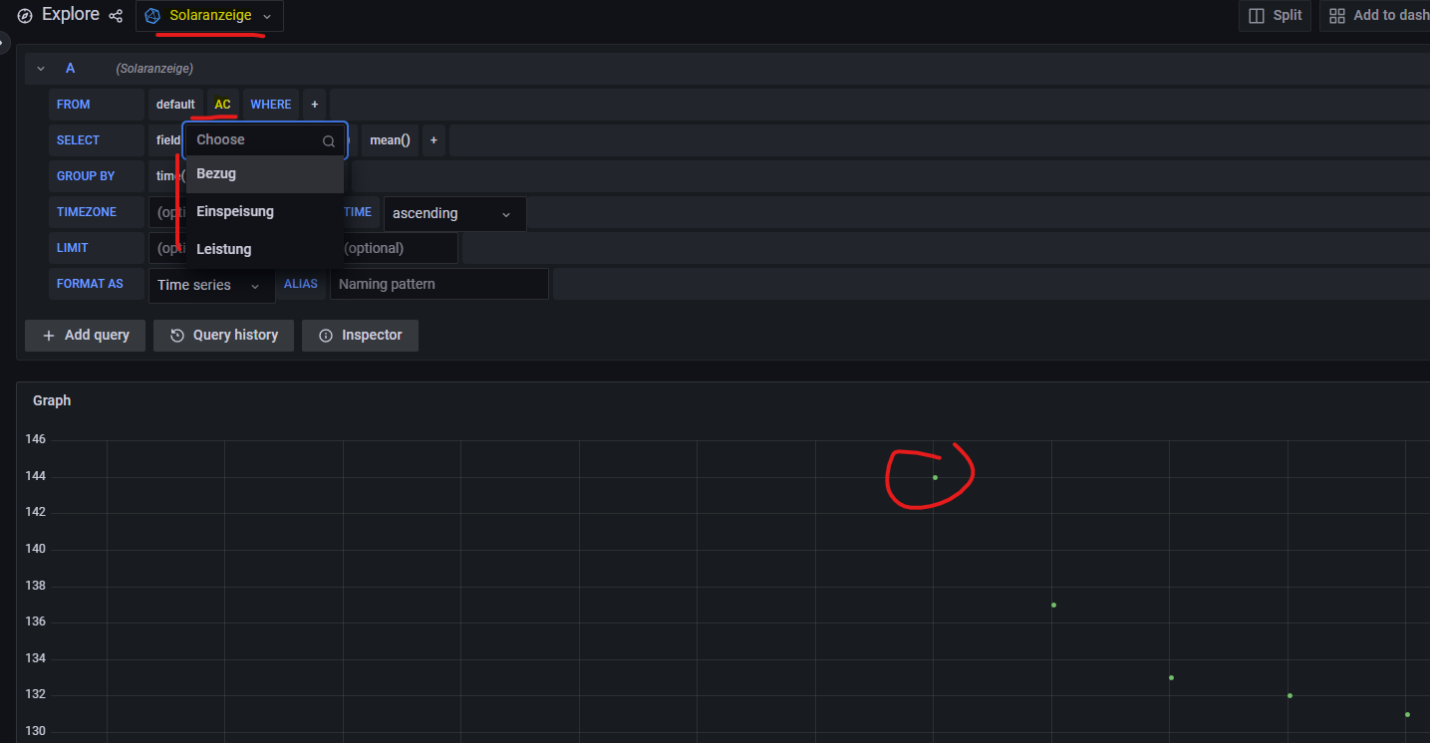Open the Time series format dropdown

point(210,286)
